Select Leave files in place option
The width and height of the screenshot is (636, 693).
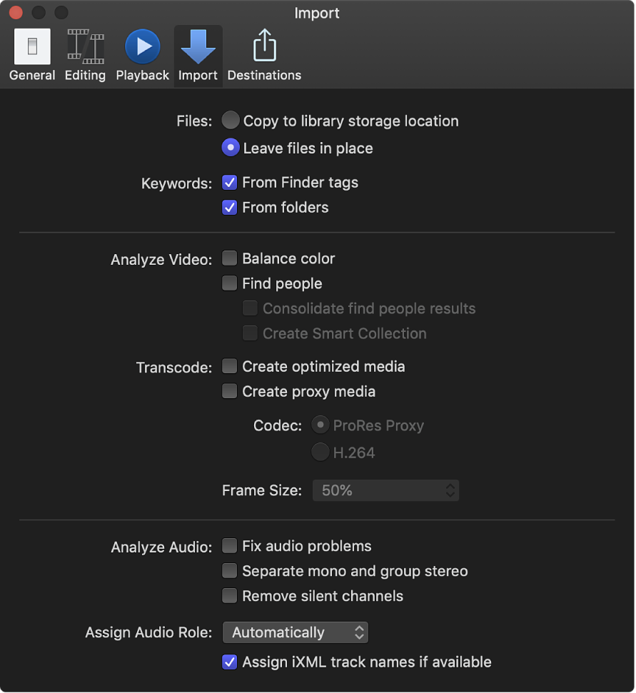pos(231,148)
